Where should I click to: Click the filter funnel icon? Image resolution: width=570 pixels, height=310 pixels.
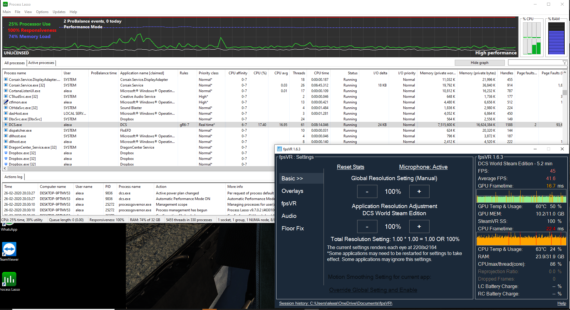tap(564, 62)
